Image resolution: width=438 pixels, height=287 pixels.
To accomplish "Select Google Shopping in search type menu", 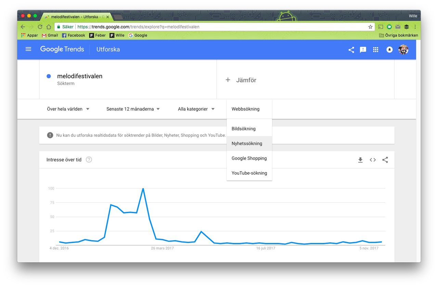I will [x=249, y=158].
